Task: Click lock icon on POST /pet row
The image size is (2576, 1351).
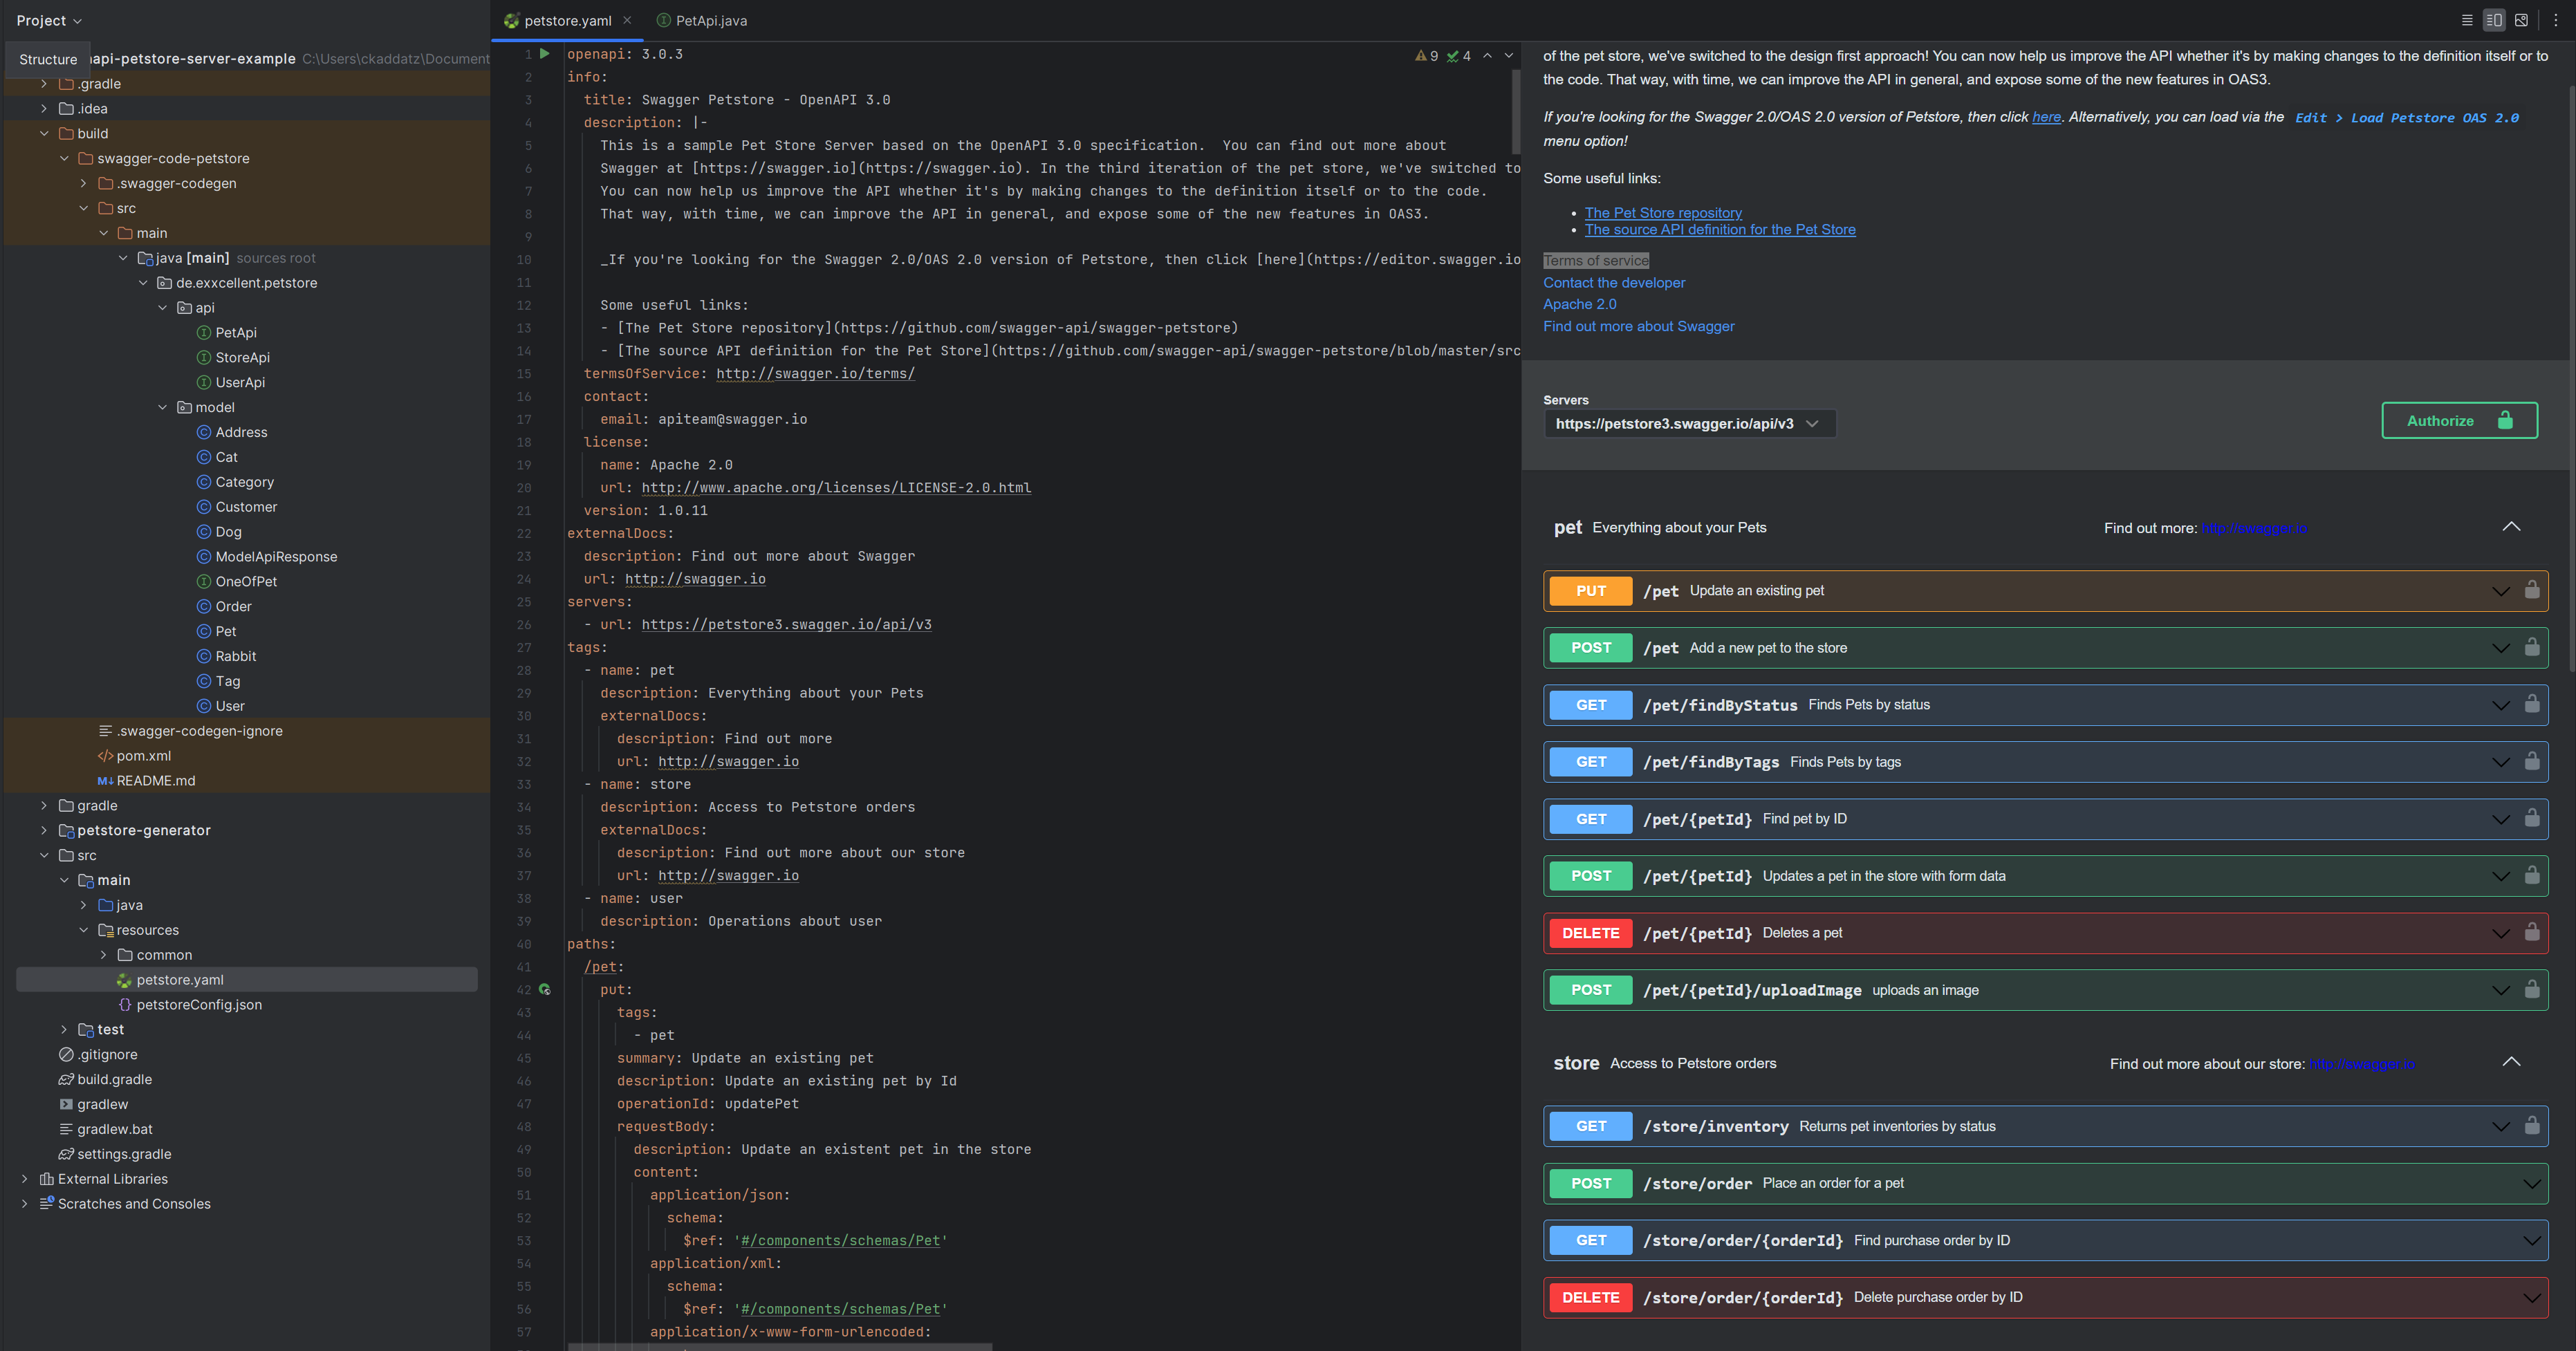Action: [x=2532, y=647]
